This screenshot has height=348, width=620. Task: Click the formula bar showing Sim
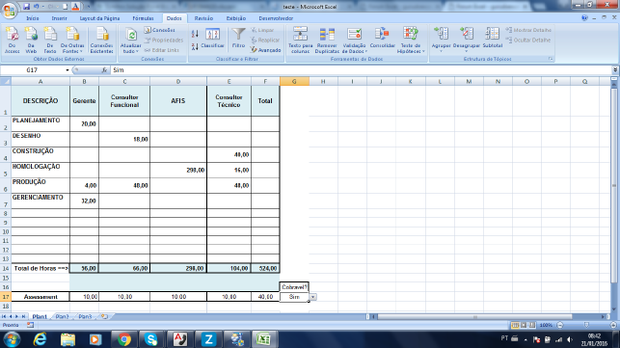[x=361, y=70]
